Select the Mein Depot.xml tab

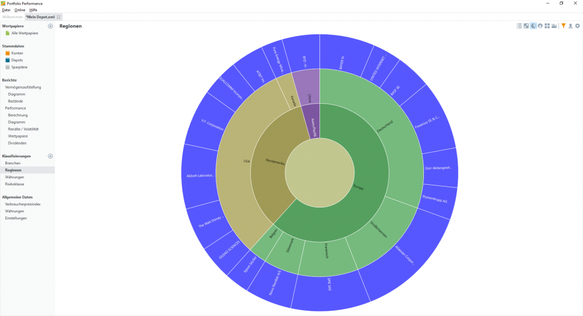pyautogui.click(x=40, y=17)
